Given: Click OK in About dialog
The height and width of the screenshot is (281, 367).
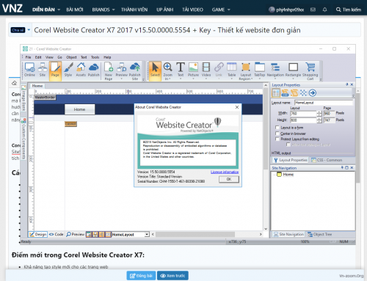Looking at the screenshot, I should coord(229,179).
